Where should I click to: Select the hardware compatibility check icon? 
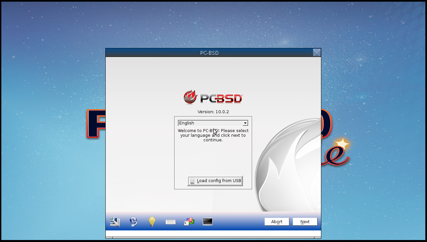pos(115,221)
